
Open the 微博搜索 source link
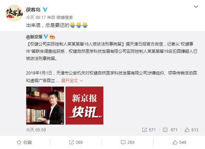(64, 17)
